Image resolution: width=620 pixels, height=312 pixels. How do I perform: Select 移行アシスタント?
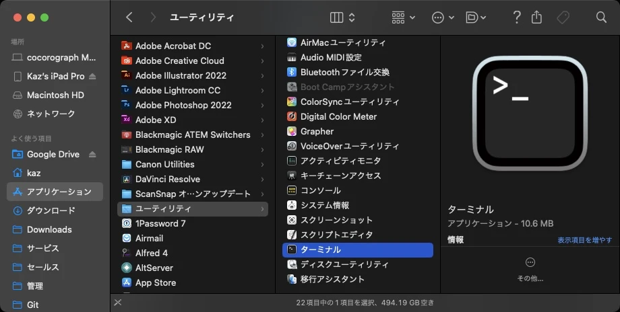click(358, 279)
